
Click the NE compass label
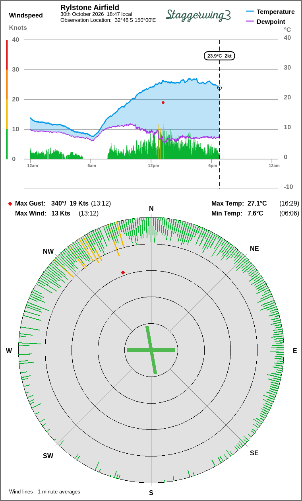coord(254,249)
